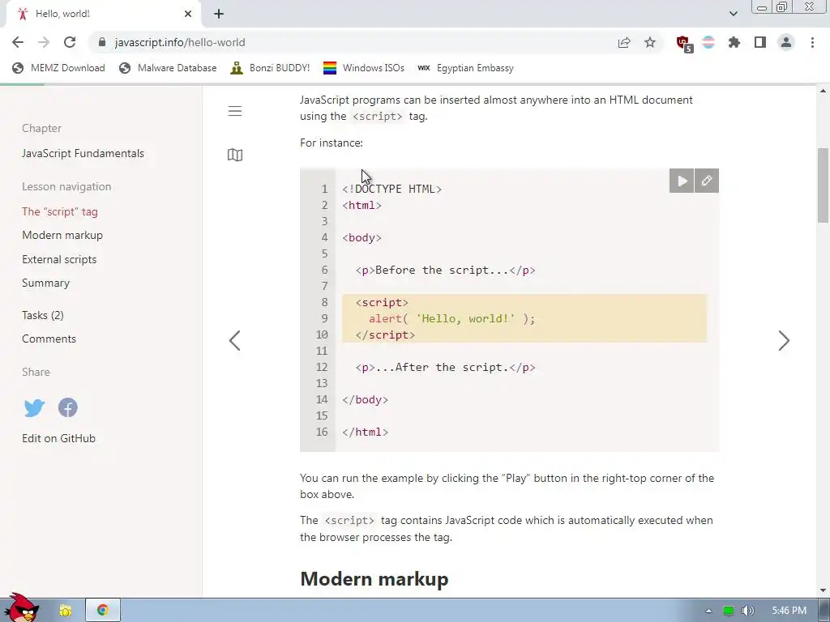Go to previous lesson arrow
Image resolution: width=830 pixels, height=622 pixels.
coord(235,341)
